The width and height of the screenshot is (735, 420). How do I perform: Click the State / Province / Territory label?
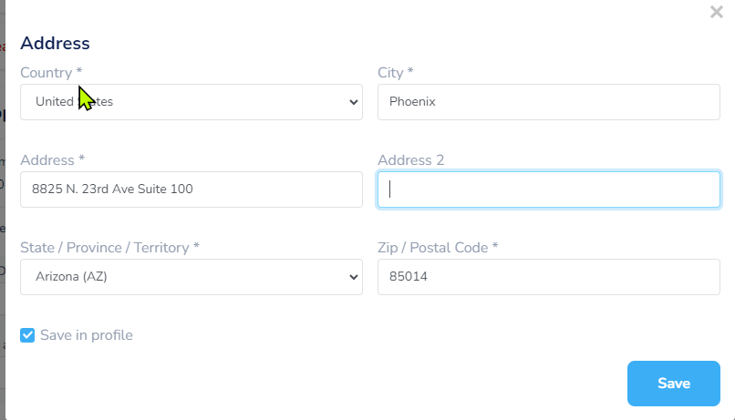click(x=105, y=248)
